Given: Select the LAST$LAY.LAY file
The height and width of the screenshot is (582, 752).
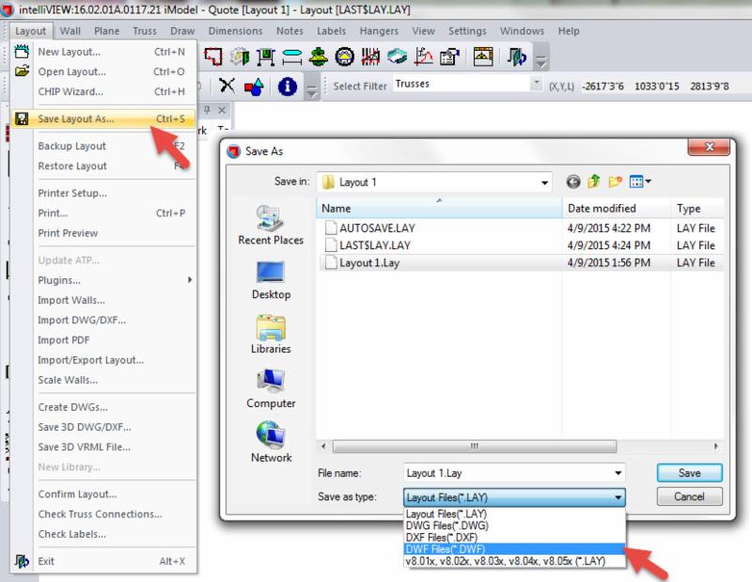Looking at the screenshot, I should [x=521, y=245].
